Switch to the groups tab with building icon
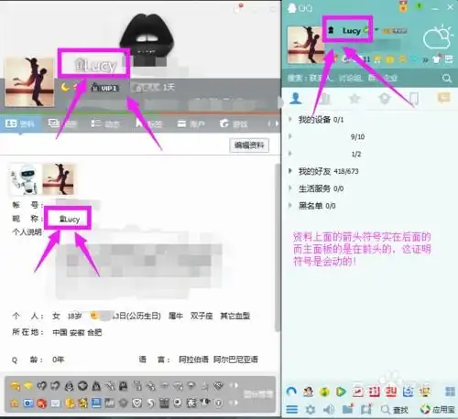 325,99
